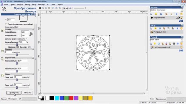Create new relief layer icon
This screenshot has height=104, width=186.
pyautogui.click(x=151, y=44)
